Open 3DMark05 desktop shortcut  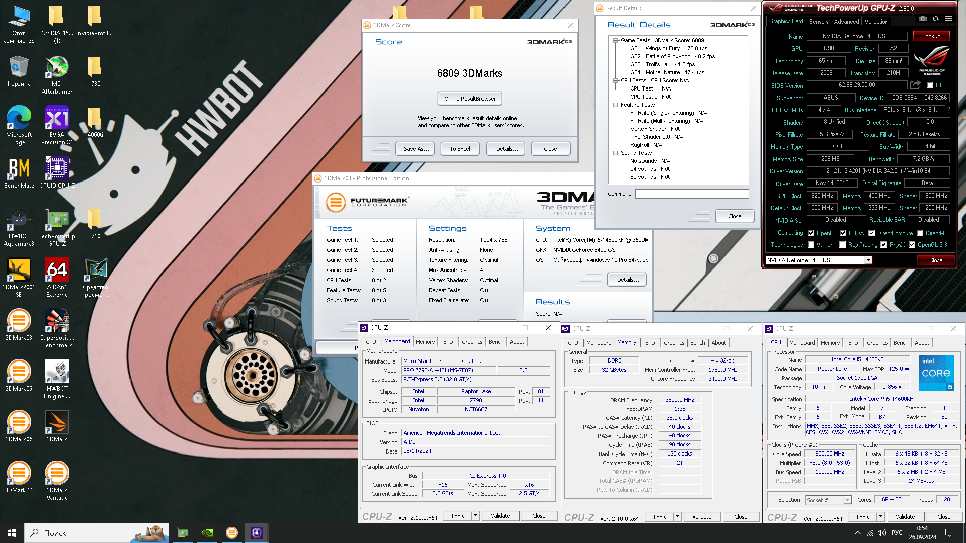pos(19,376)
